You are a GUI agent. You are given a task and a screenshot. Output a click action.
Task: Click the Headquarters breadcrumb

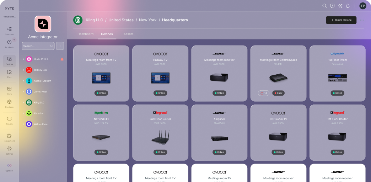click(175, 20)
